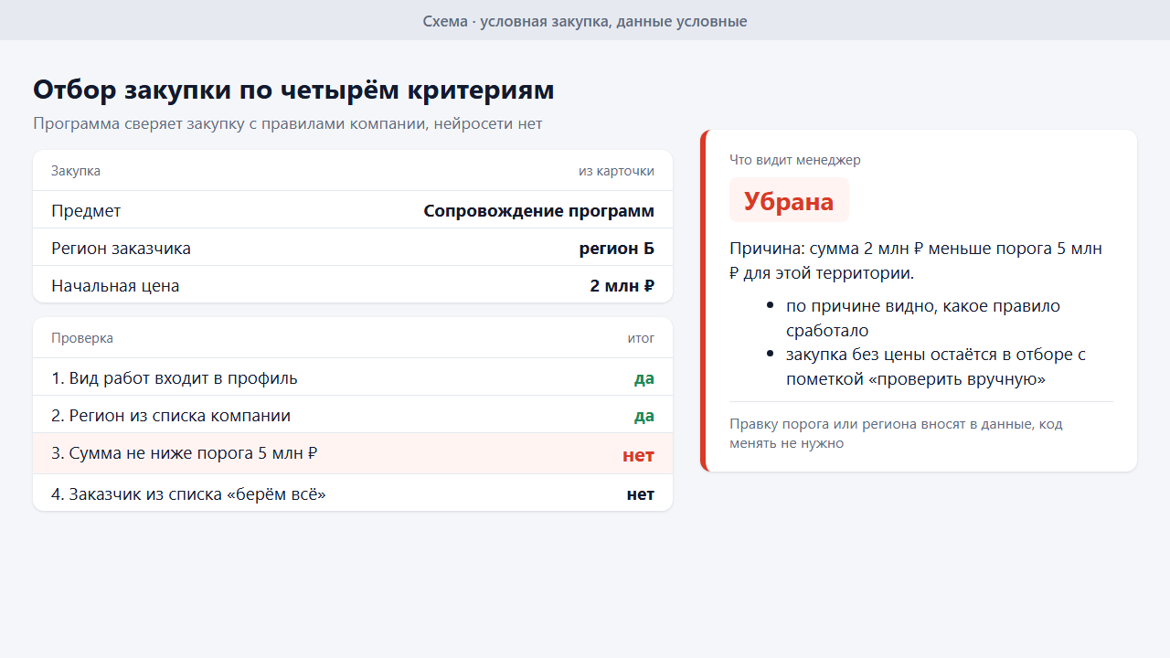Click the criterion «2. Регион из списка компании»
This screenshot has height=658, width=1170.
click(171, 416)
